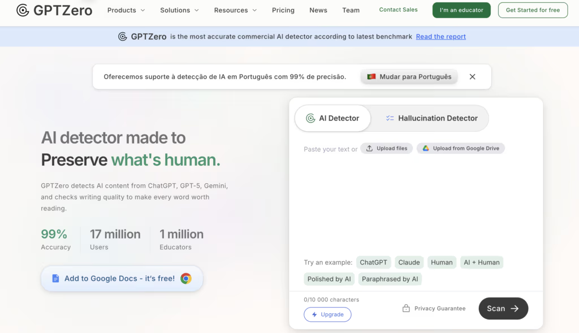Expand the Products dropdown menu
Screen dimensions: 579x333
click(x=126, y=10)
